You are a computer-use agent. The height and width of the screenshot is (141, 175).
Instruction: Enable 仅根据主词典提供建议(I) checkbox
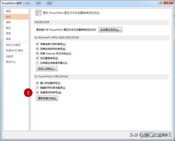click(37, 63)
